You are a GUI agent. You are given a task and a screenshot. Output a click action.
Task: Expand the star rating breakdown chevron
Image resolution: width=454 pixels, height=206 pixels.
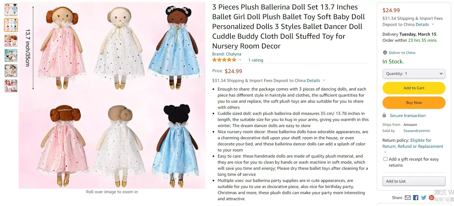point(240,60)
